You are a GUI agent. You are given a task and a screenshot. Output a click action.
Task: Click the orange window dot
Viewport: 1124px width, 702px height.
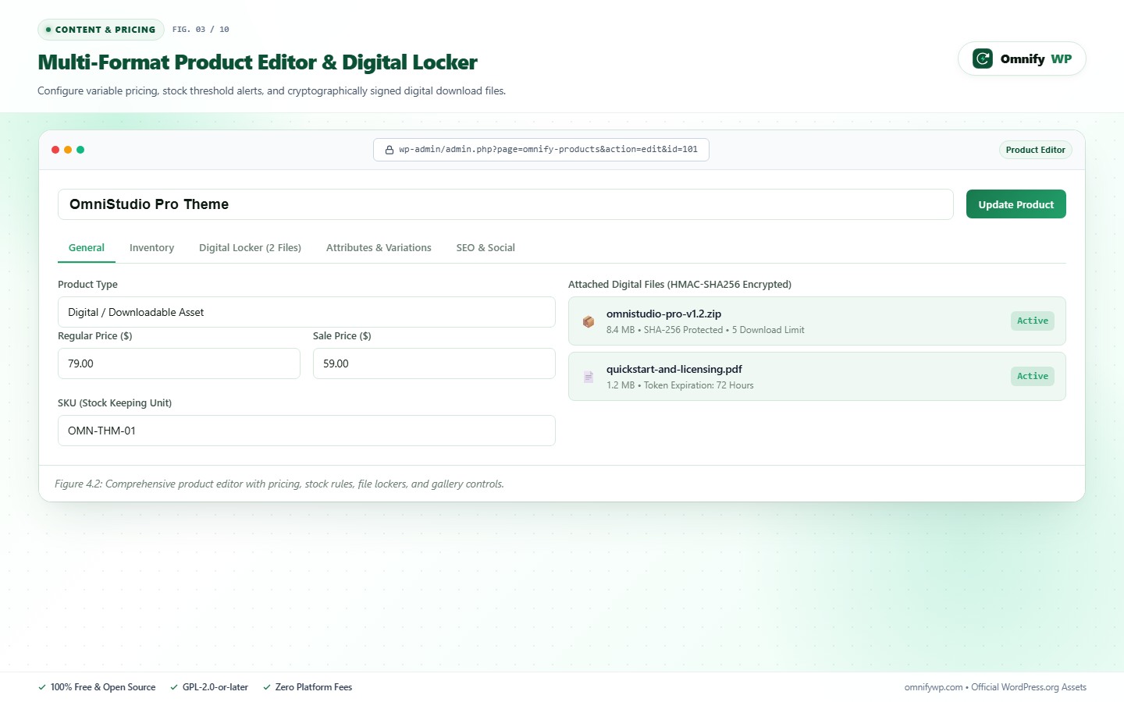(x=68, y=150)
